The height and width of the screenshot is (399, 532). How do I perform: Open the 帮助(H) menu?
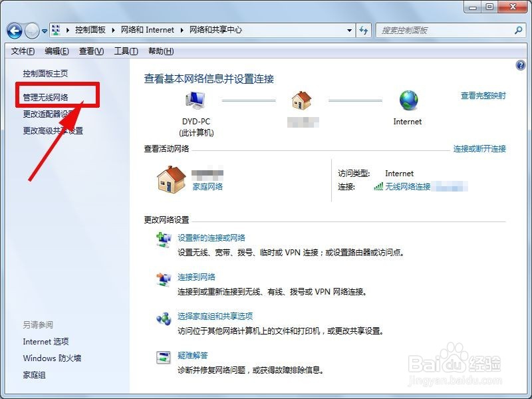pos(161,51)
